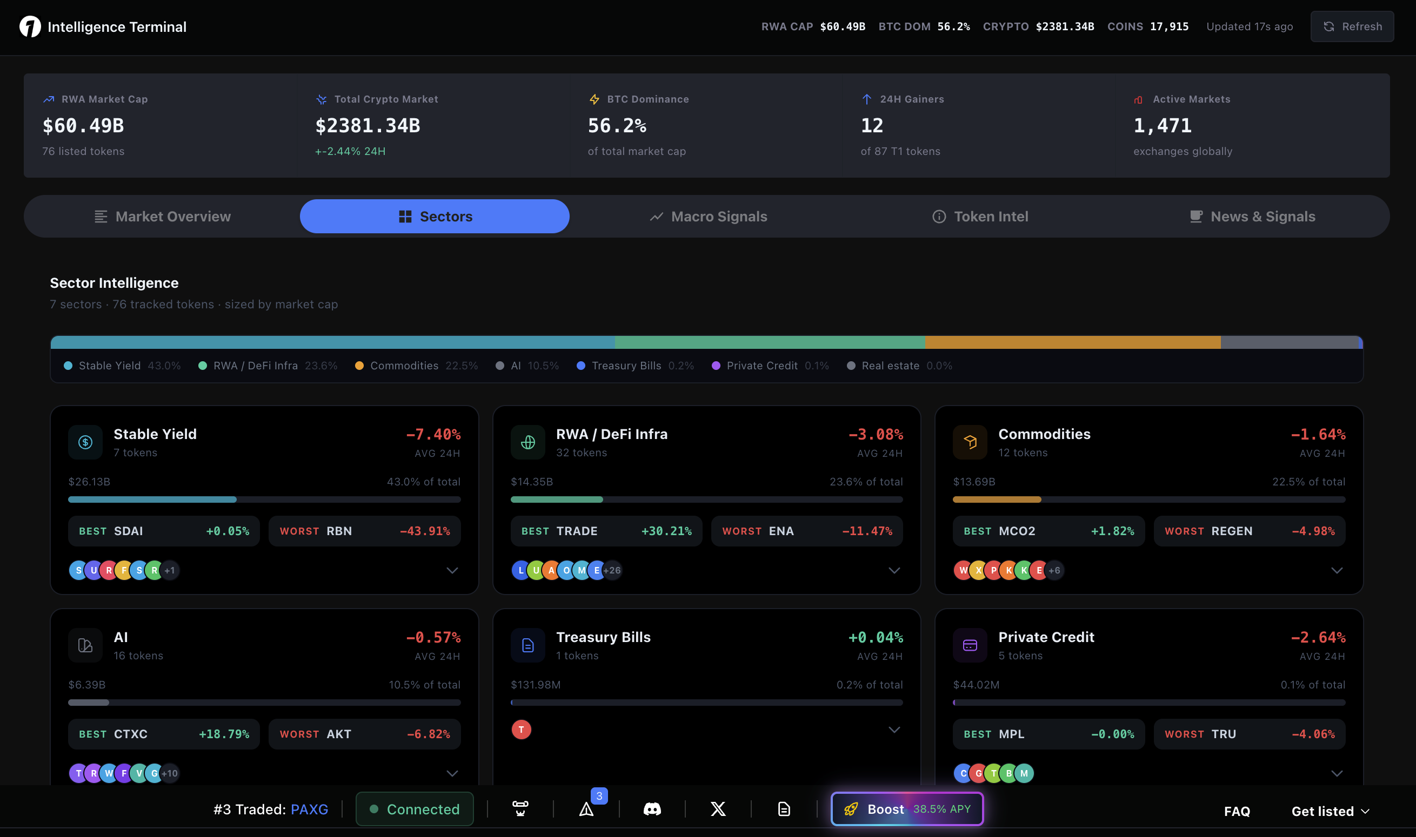The height and width of the screenshot is (837, 1416).
Task: Click the BEST TRADE chip
Action: [606, 531]
